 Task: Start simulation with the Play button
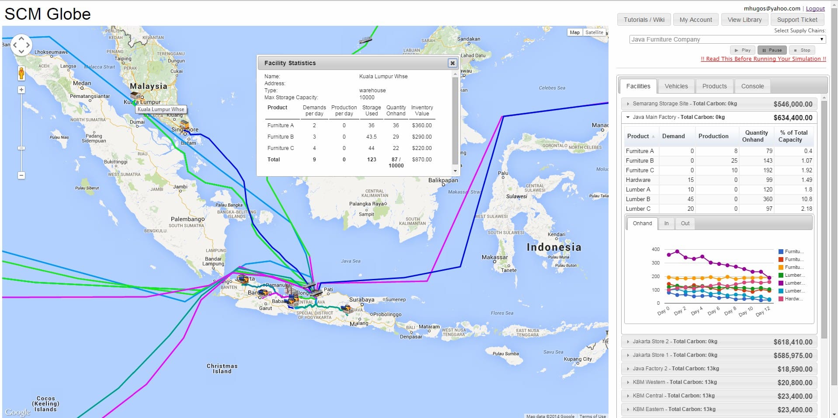(743, 50)
